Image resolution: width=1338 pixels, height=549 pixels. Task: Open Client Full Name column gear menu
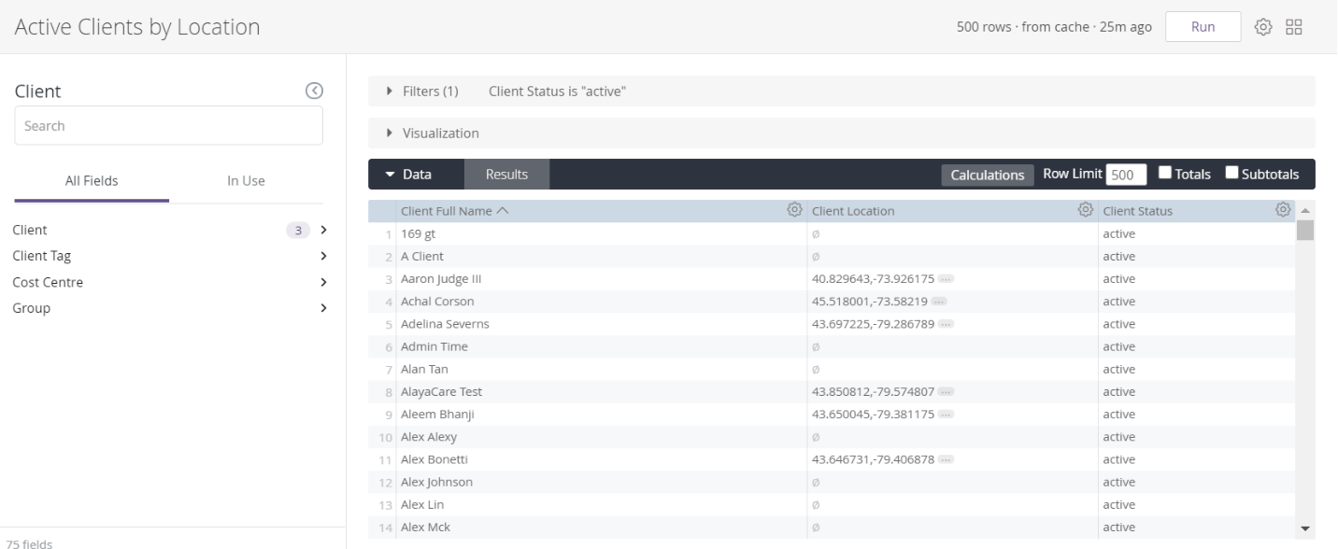click(795, 210)
